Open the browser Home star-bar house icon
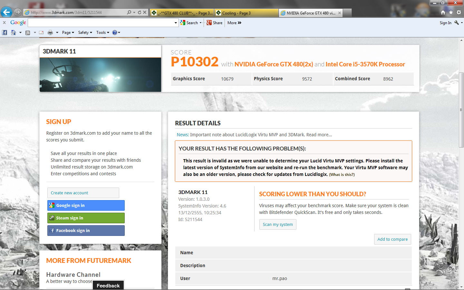This screenshot has width=464, height=290. [x=443, y=13]
